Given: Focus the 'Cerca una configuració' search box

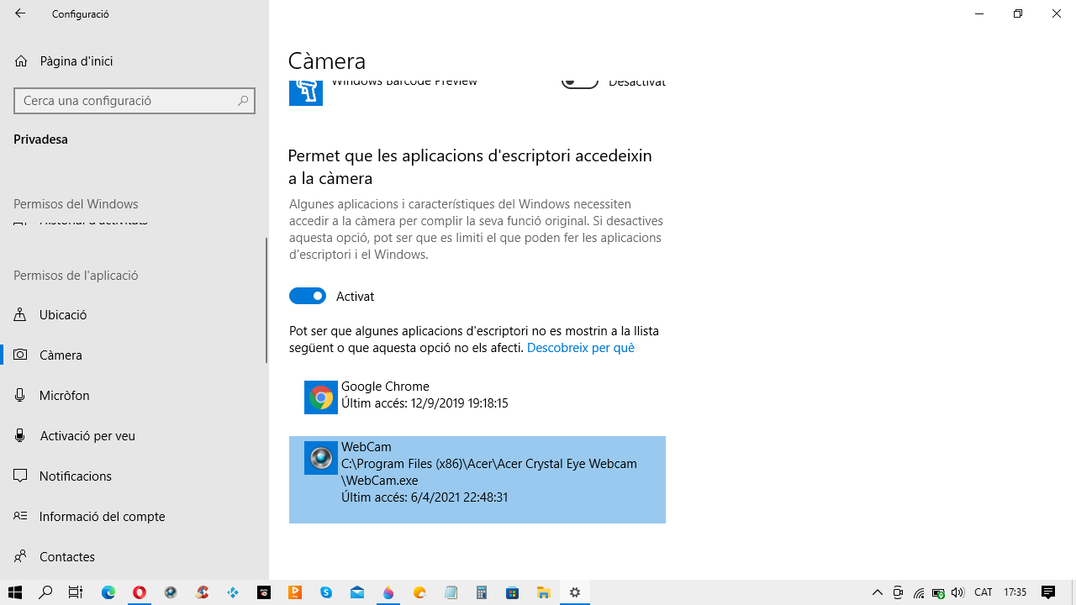Looking at the screenshot, I should tap(134, 100).
